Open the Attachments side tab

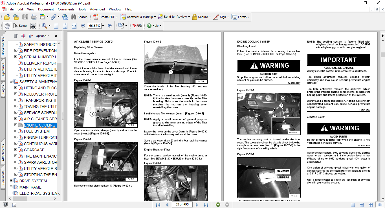tap(3, 153)
